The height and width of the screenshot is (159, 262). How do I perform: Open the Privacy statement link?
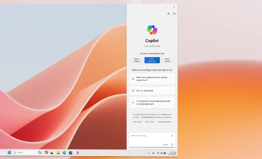[165, 122]
